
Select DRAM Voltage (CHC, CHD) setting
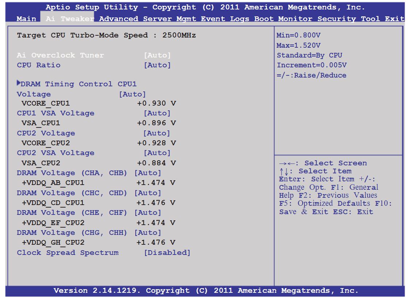72,193
